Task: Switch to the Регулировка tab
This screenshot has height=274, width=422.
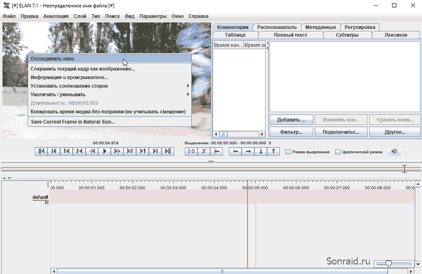Action: [x=360, y=27]
